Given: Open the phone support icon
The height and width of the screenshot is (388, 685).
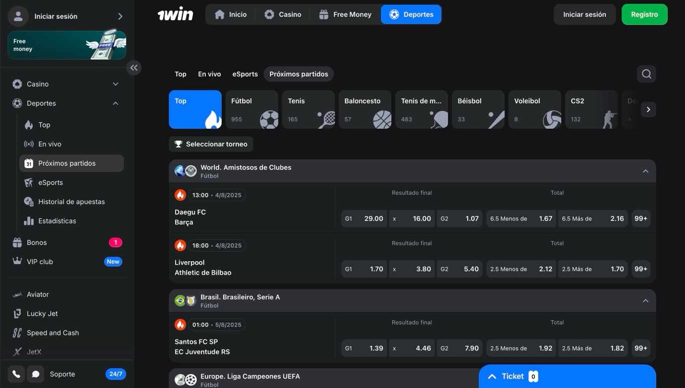Looking at the screenshot, I should [x=15, y=373].
